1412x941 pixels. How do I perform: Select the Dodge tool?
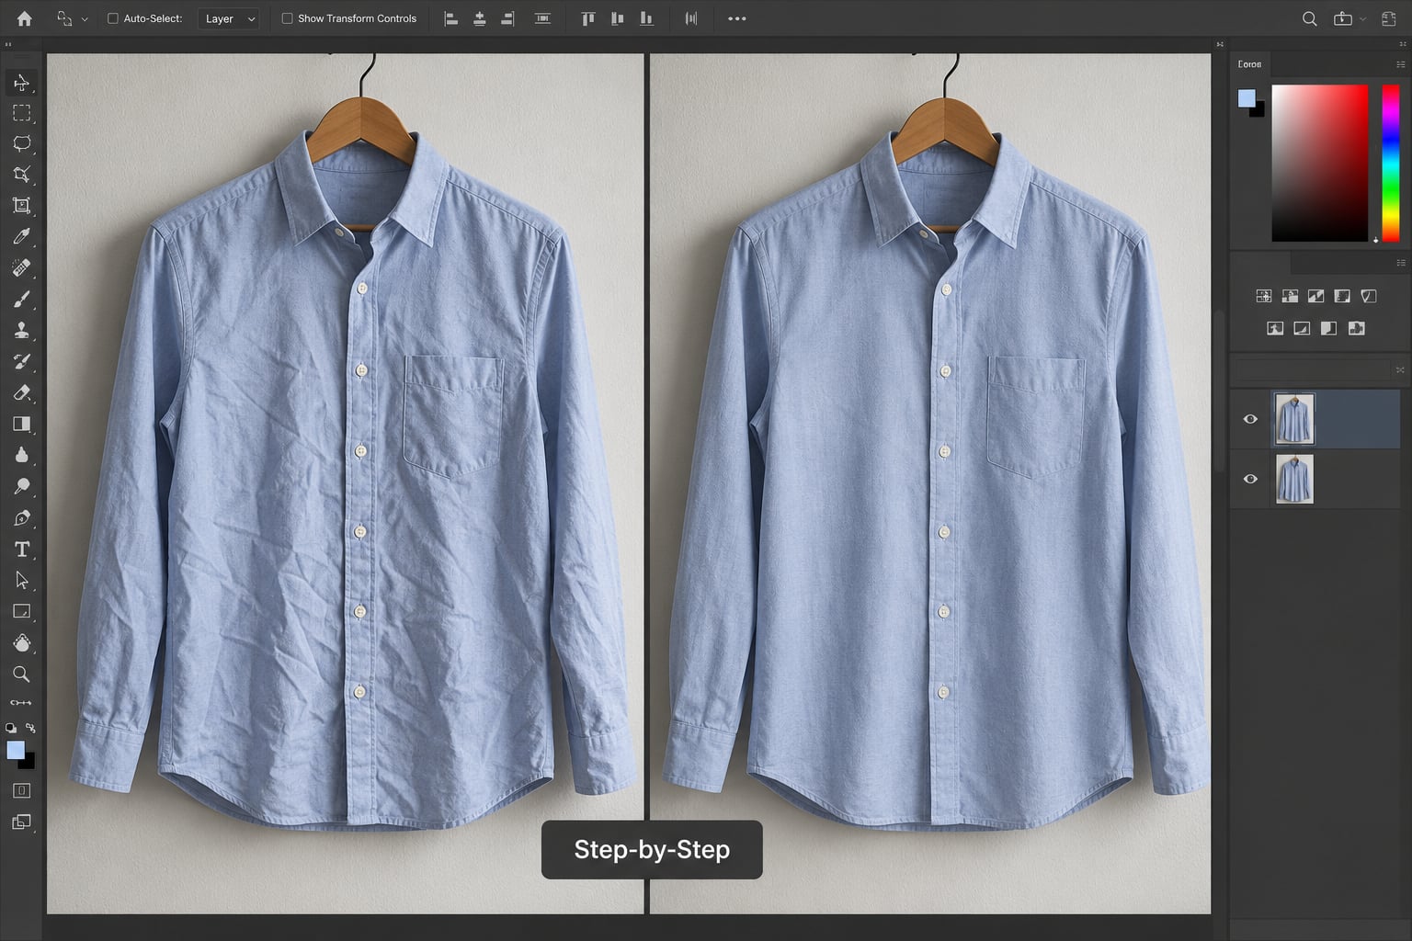(21, 486)
